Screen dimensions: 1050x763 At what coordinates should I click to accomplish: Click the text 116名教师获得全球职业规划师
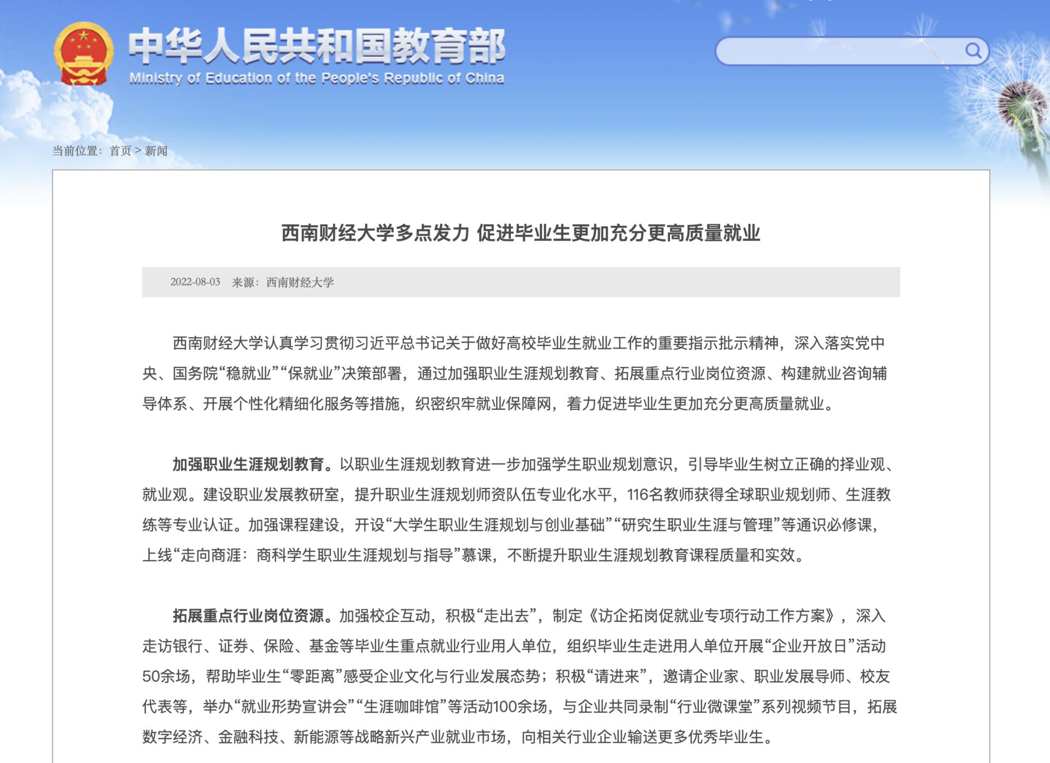click(x=728, y=495)
